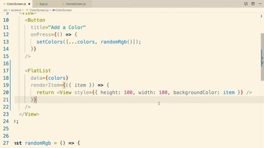Click {colors} value on line 18
Image resolution: width=264 pixels, height=148 pixels.
click(x=57, y=78)
